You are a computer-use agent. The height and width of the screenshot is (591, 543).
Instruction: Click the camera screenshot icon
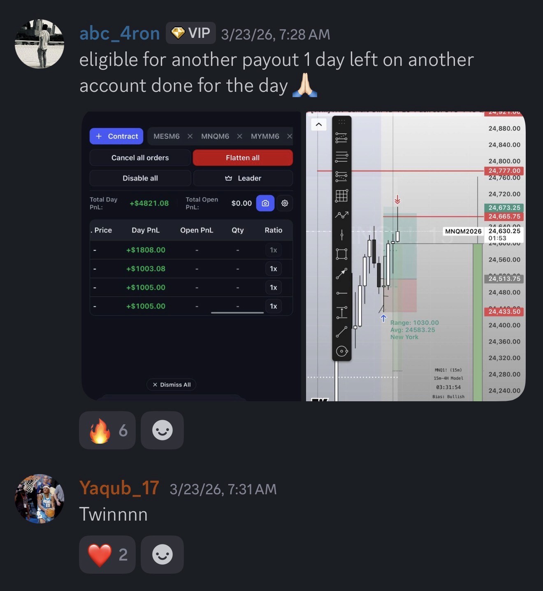click(x=265, y=203)
